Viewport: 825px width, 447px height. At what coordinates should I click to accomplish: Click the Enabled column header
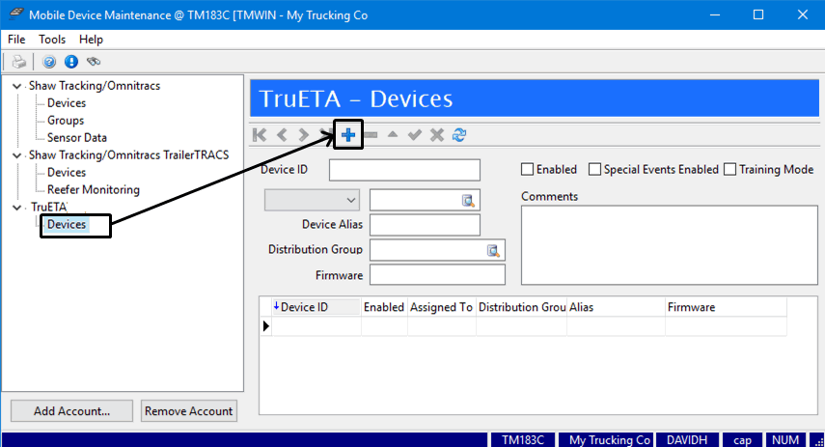coord(384,307)
